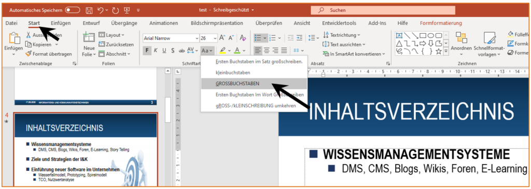The width and height of the screenshot is (531, 189).
Task: Click the clear formatting eraser icon
Action: (x=243, y=38)
